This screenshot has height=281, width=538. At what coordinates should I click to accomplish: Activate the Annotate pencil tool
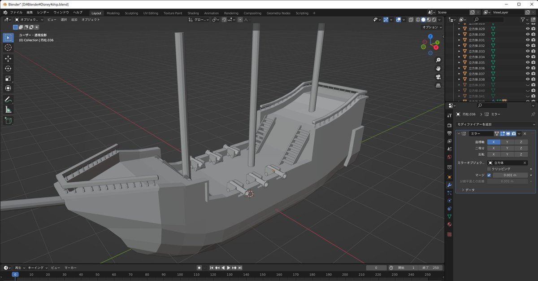coord(8,99)
